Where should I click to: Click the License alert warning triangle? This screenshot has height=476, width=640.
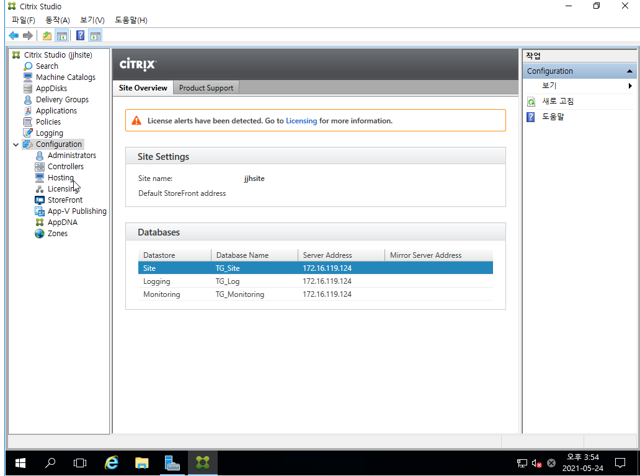coord(136,121)
